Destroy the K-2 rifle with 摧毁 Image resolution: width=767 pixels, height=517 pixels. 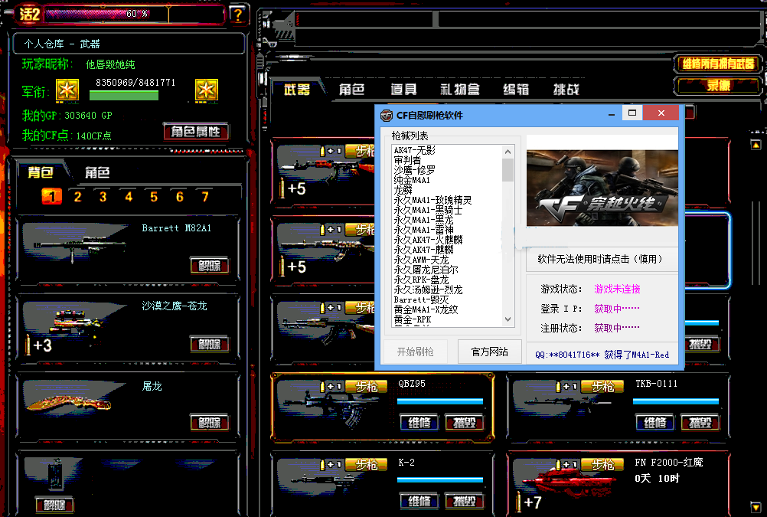[x=464, y=501]
